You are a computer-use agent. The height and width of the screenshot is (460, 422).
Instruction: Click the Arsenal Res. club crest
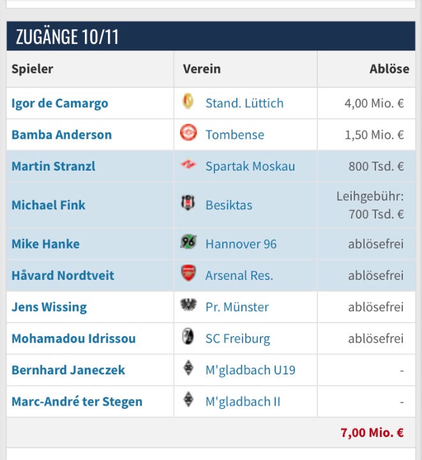coord(188,275)
